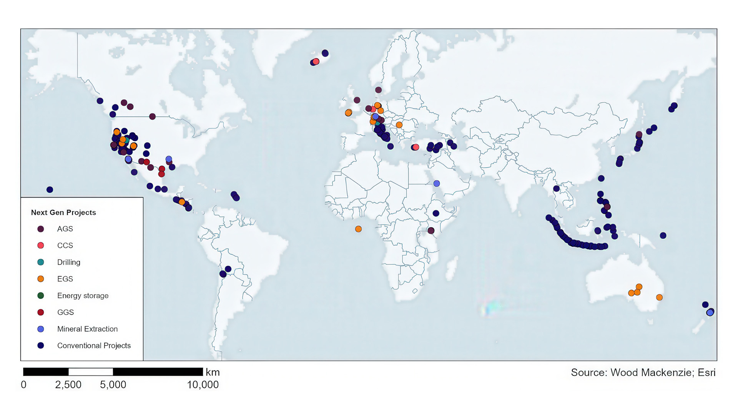The image size is (738, 415).
Task: Click the '0' scale bar value
Action: (23, 385)
